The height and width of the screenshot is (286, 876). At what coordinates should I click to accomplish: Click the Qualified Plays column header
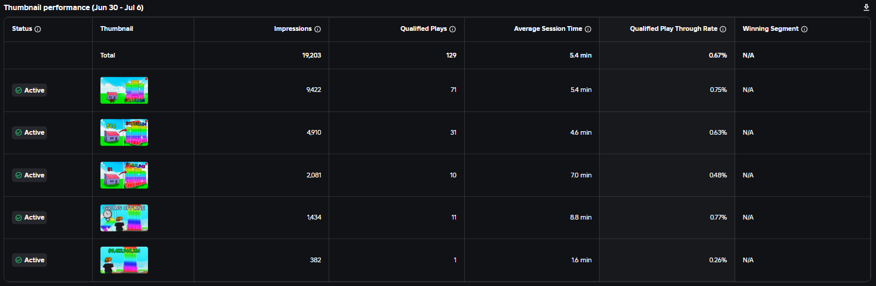424,29
